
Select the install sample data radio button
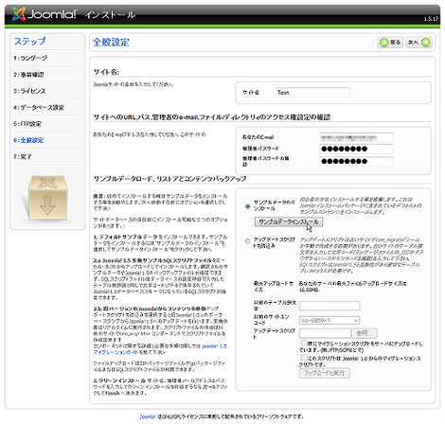click(x=248, y=206)
